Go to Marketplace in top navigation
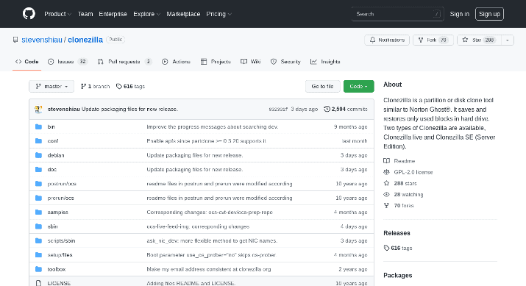This screenshot has width=526, height=286. click(x=183, y=14)
